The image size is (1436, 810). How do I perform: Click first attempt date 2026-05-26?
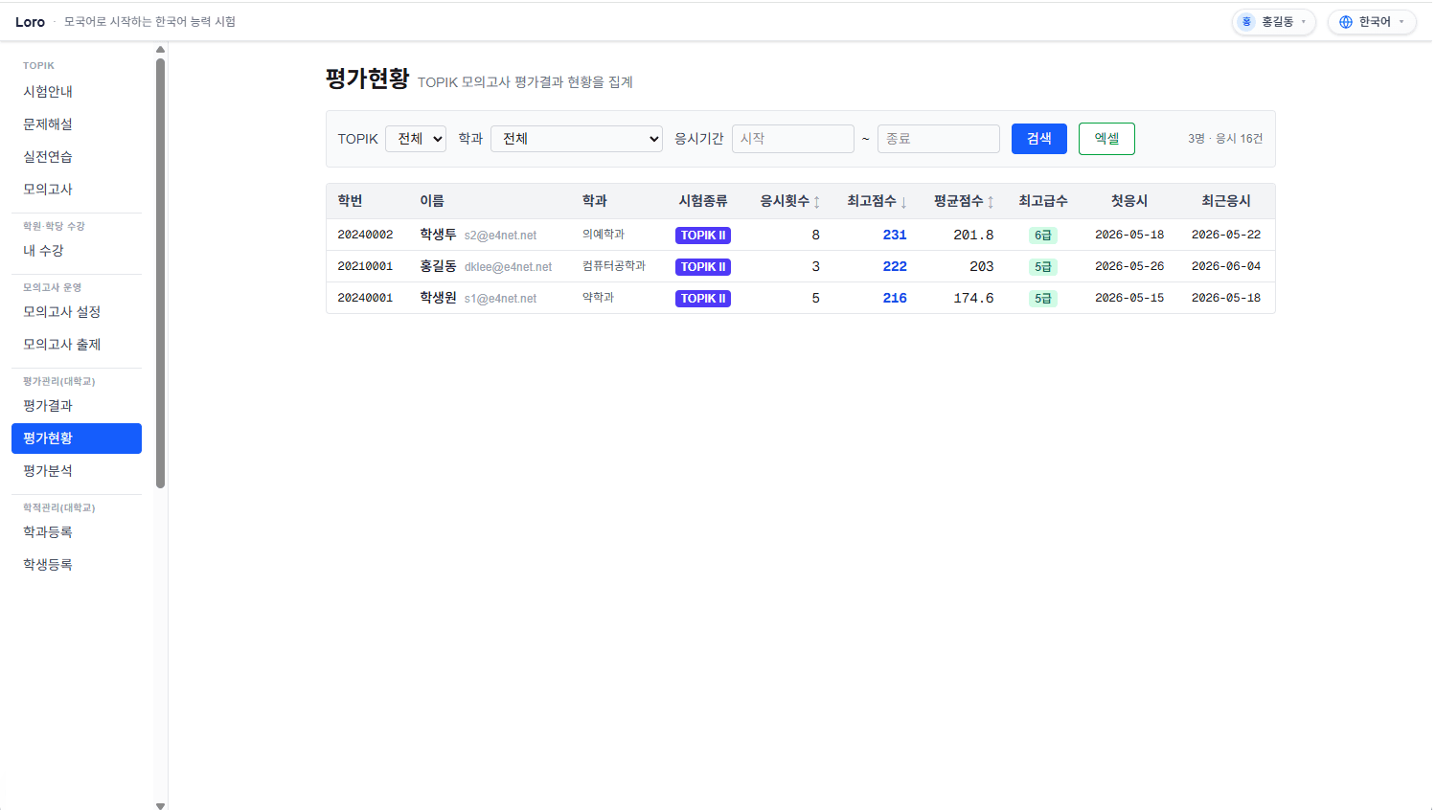point(1129,266)
